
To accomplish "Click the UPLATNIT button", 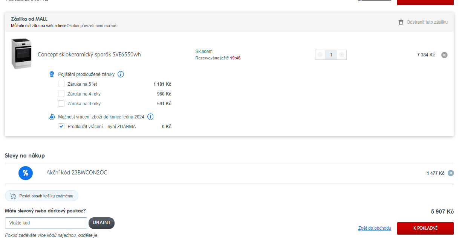I will (x=101, y=223).
